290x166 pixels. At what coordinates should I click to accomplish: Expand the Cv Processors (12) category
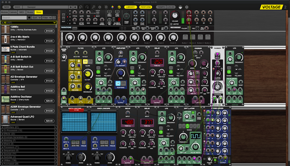[29, 131]
